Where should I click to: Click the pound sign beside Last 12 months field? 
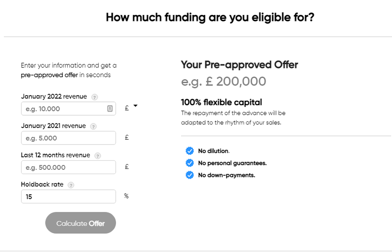tap(127, 167)
